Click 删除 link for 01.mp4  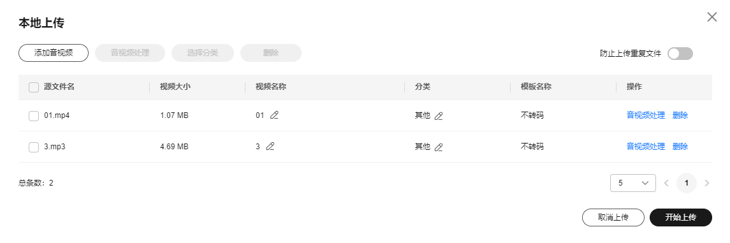pos(680,115)
